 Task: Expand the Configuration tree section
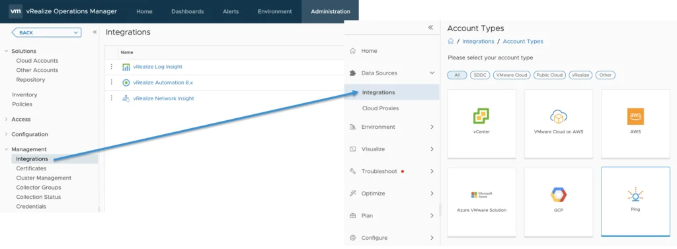[x=6, y=134]
